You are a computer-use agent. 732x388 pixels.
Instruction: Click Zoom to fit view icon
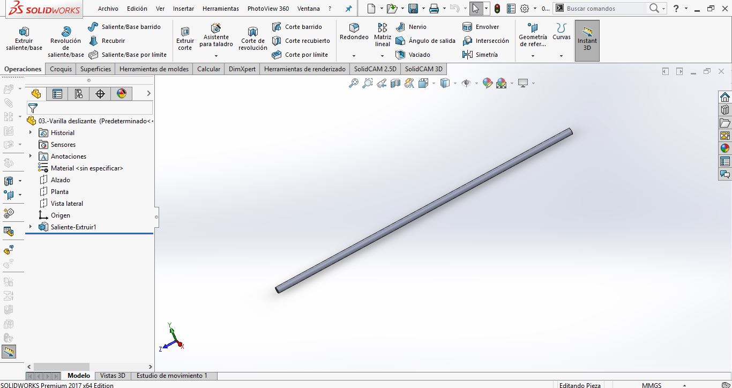pos(353,83)
